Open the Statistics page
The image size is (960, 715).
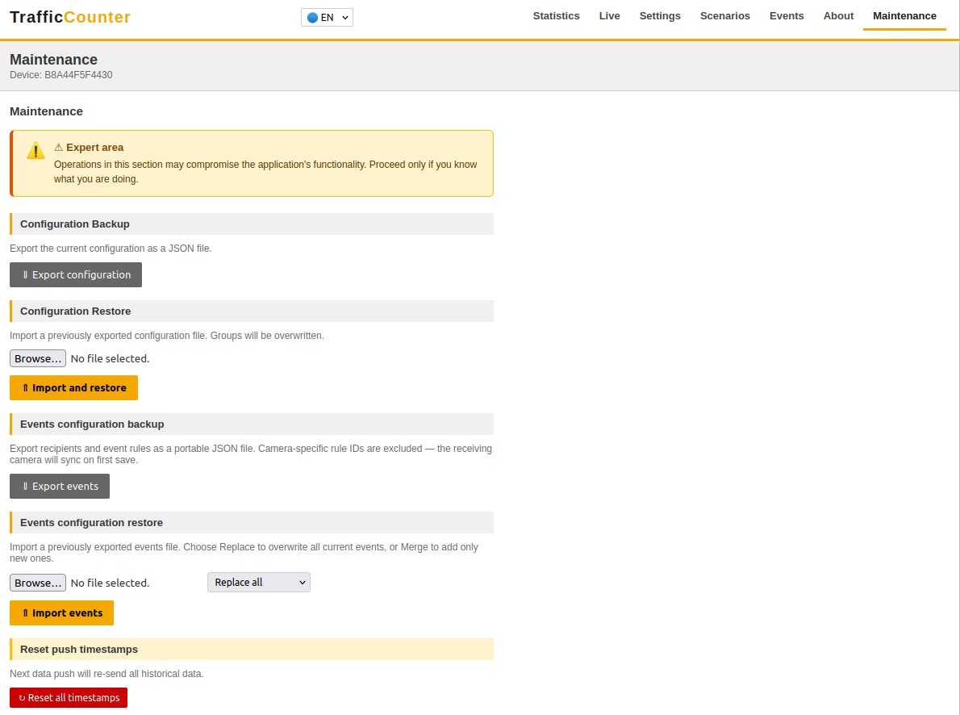tap(556, 16)
